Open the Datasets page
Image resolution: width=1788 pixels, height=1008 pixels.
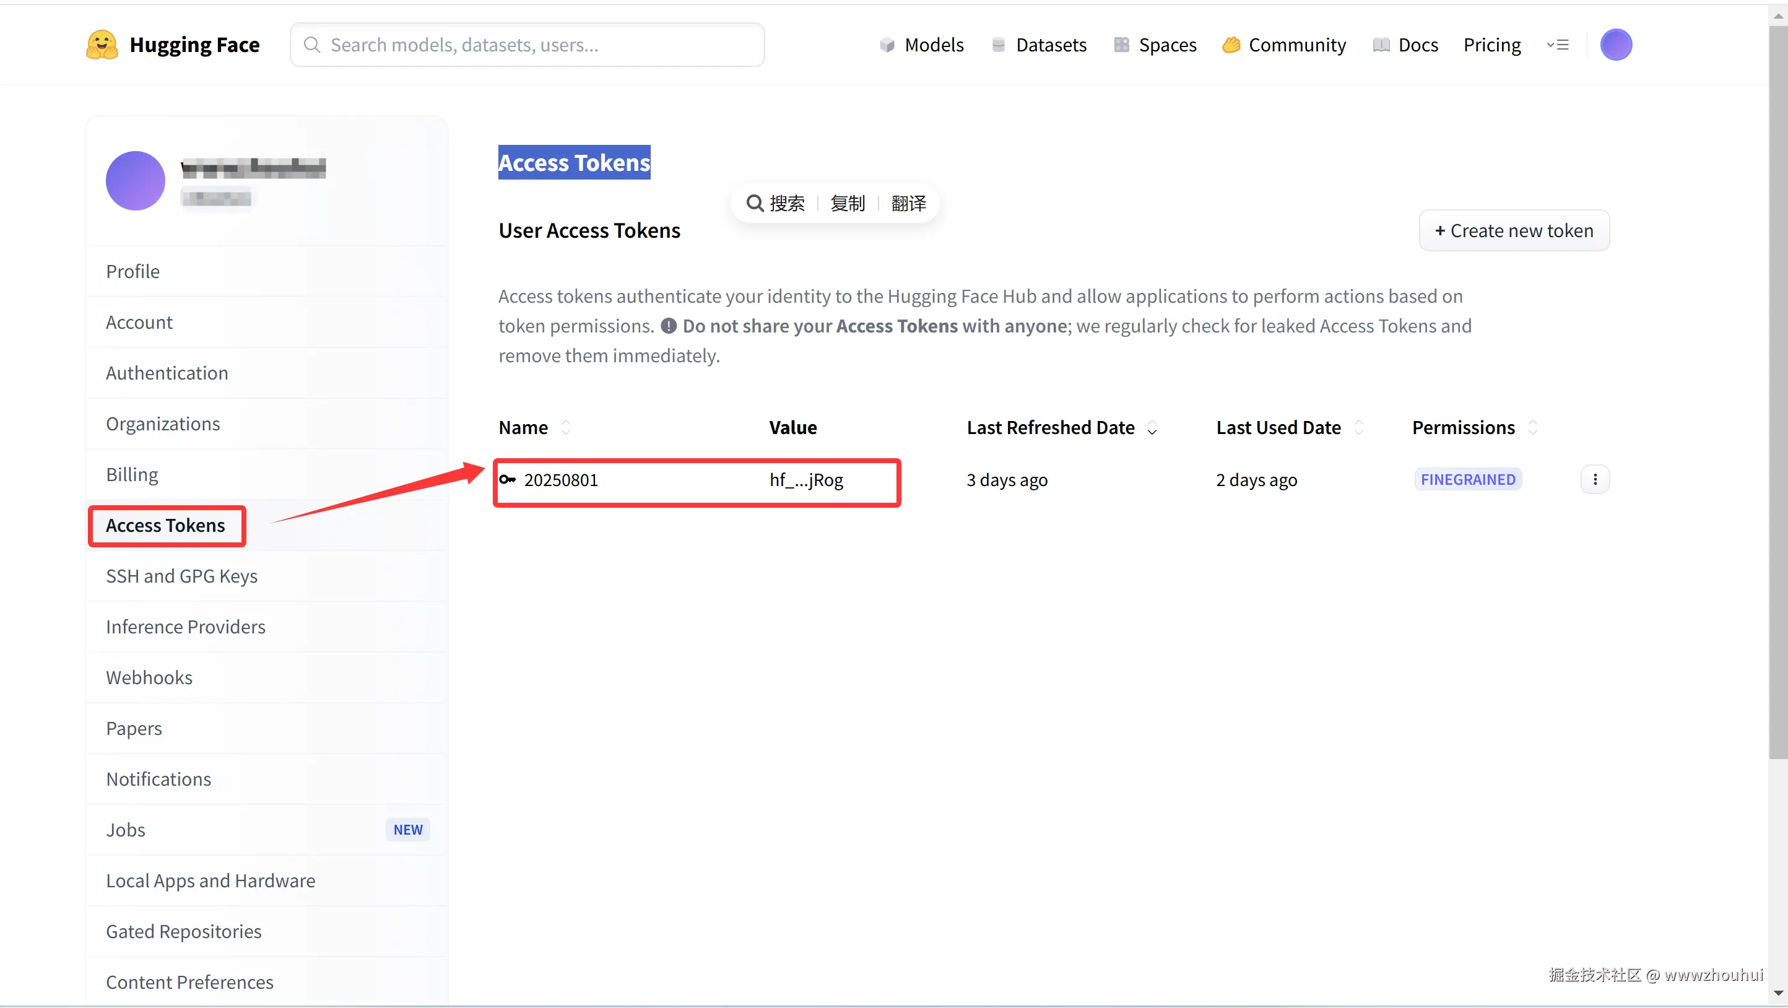point(1039,45)
